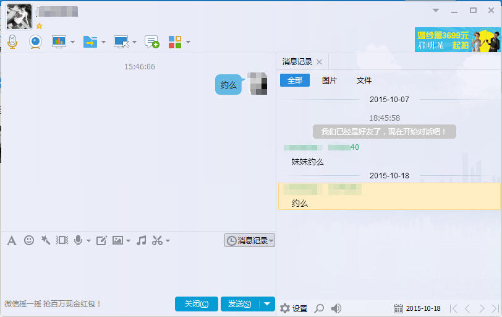Toggle the history speaker sound icon
Image resolution: width=502 pixels, height=317 pixels.
tap(336, 308)
